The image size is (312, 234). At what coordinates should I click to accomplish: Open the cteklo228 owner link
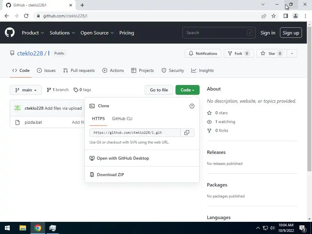30,53
